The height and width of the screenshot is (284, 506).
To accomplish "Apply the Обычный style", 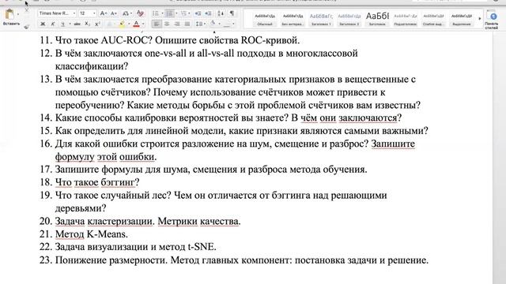I will click(x=265, y=19).
